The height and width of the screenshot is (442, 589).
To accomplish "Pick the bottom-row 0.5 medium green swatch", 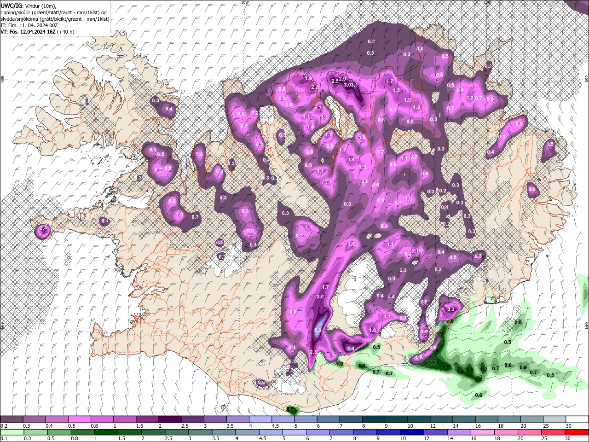I will point(59,433).
